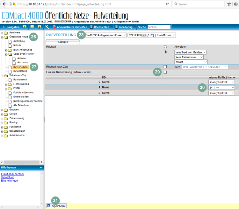Open the internal number dropdown for DDI 2
This screenshot has width=239, height=209.
(221, 93)
